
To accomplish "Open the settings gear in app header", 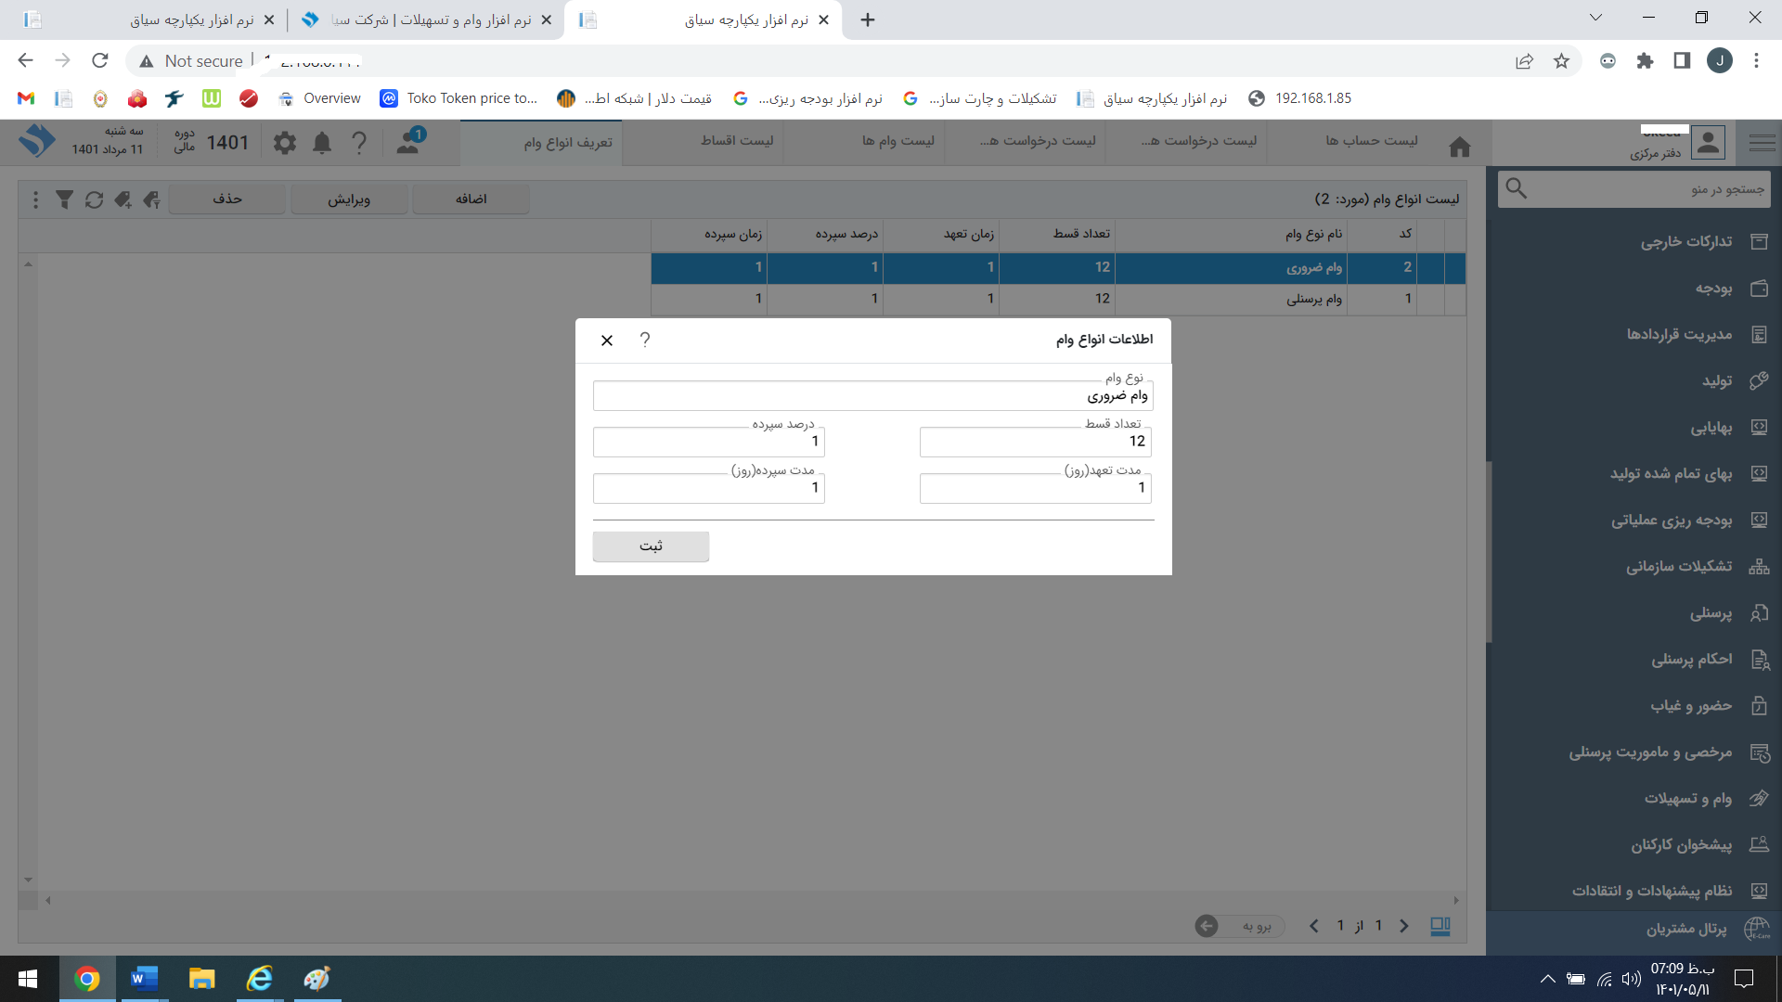I will pyautogui.click(x=285, y=143).
